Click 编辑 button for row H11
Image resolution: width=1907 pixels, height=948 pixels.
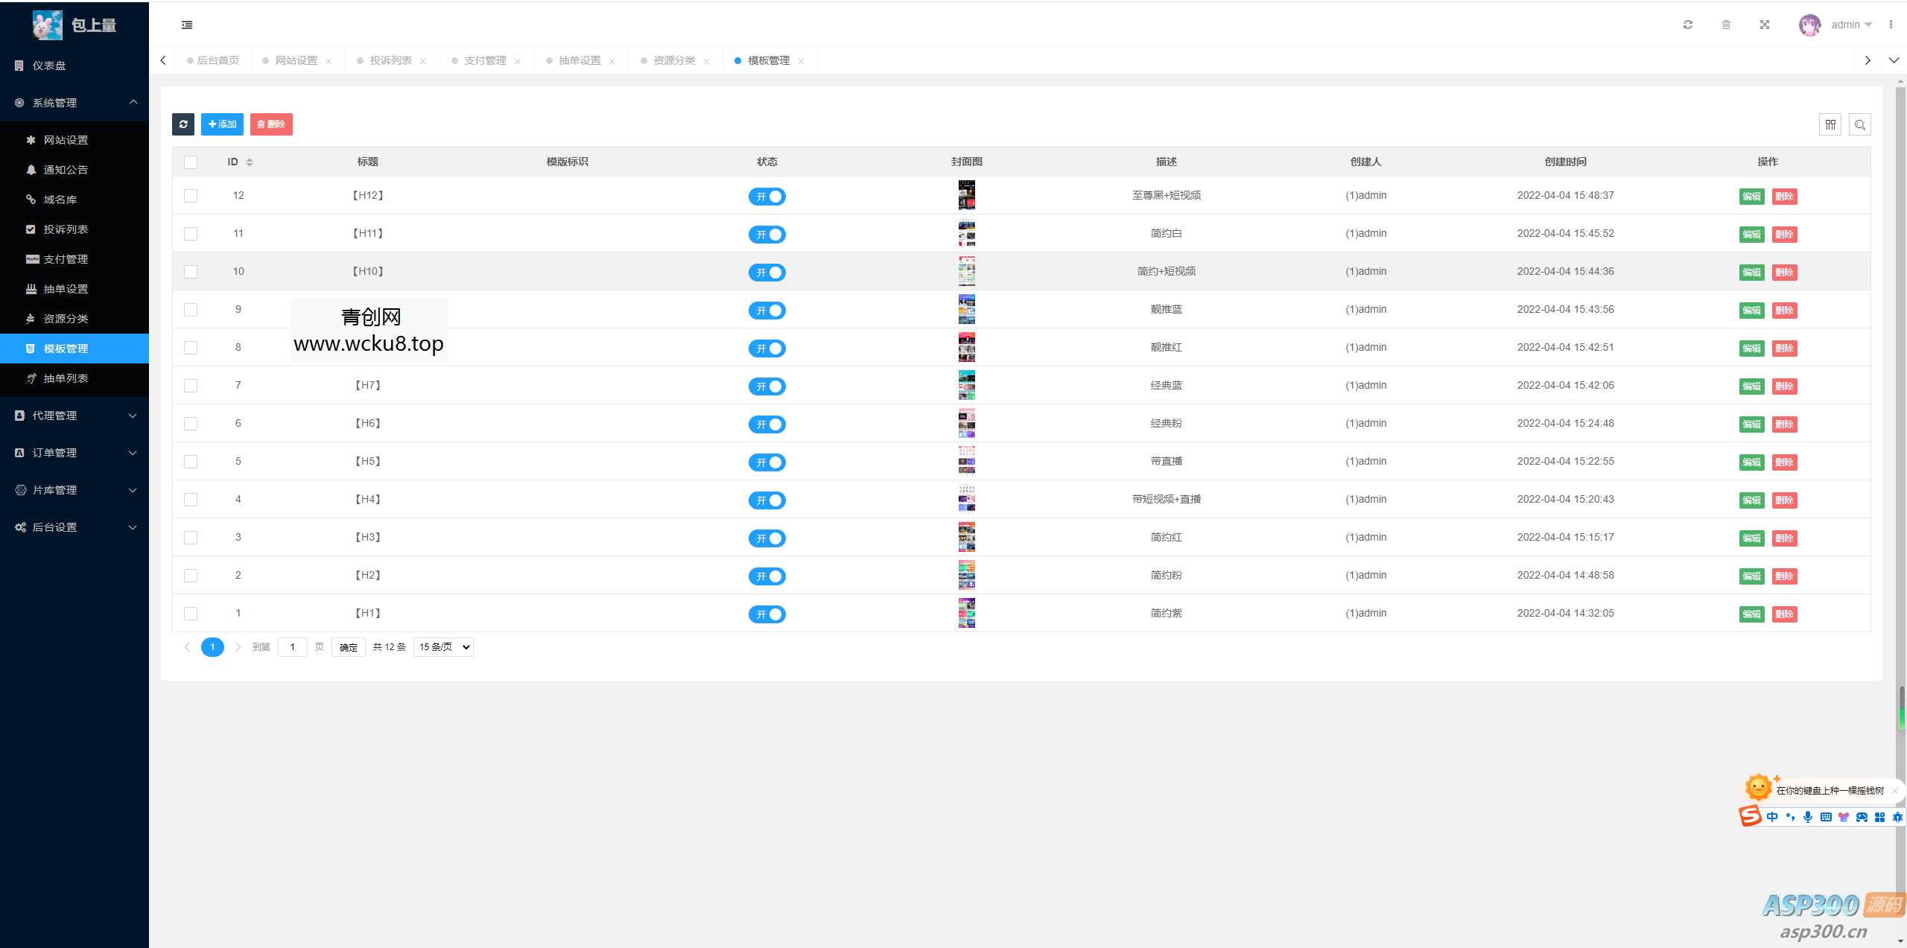1751,235
